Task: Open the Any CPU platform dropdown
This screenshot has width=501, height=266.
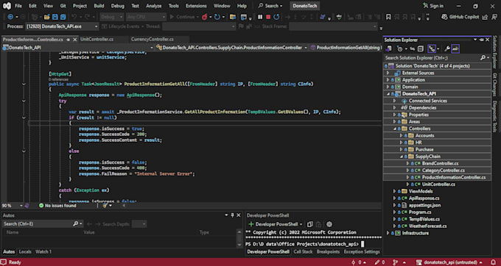Action: tap(146, 17)
